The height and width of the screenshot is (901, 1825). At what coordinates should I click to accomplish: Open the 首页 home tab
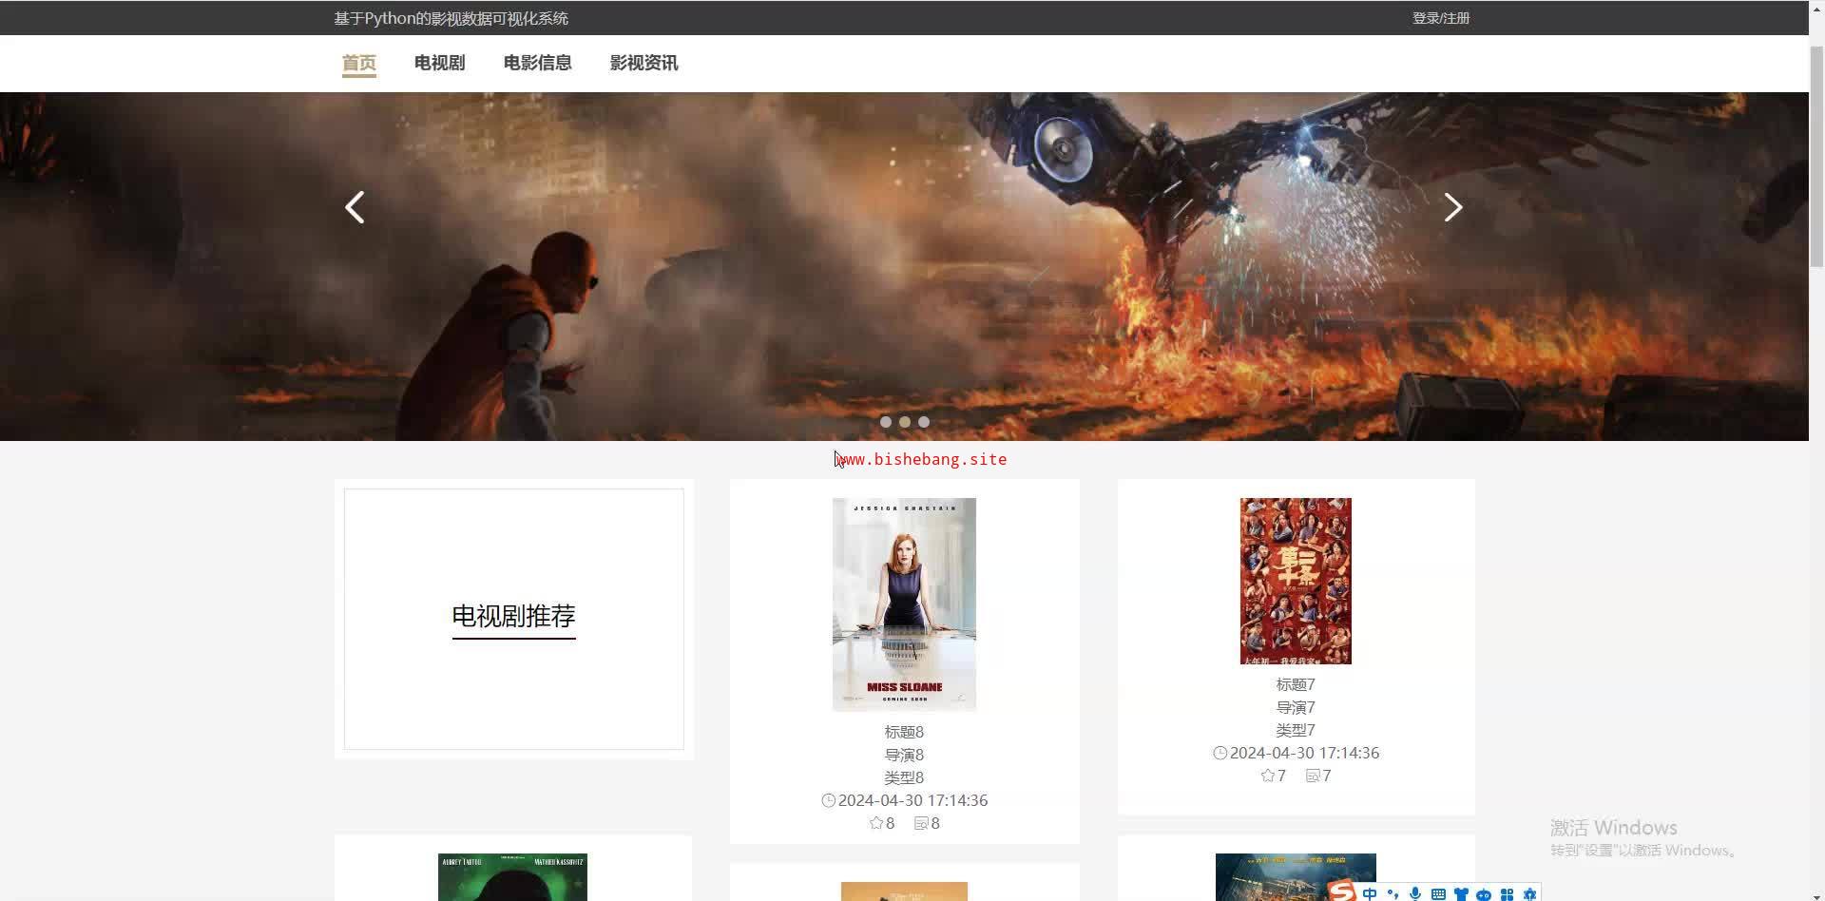click(x=359, y=64)
